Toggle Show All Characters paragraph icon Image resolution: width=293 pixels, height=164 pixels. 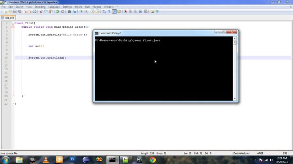click(109, 11)
